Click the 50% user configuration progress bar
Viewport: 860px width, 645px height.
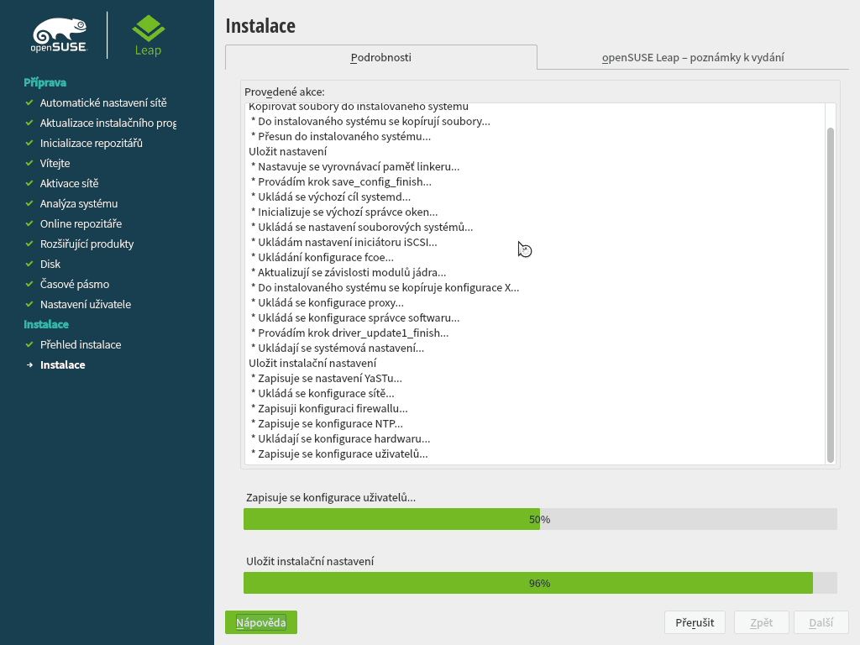click(540, 519)
